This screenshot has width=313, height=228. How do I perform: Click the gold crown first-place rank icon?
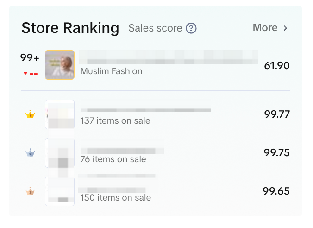point(30,114)
